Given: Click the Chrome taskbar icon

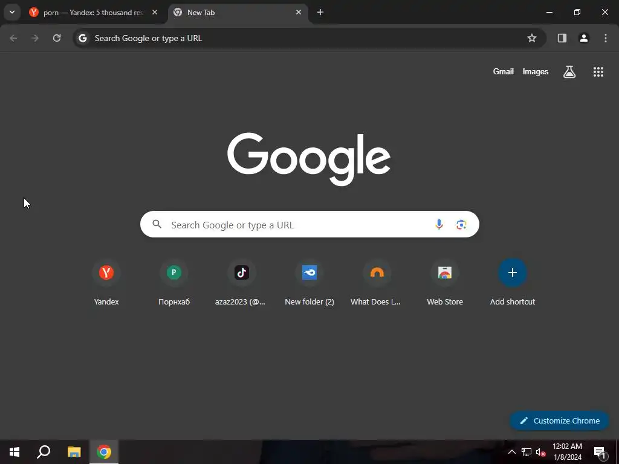Looking at the screenshot, I should pos(104,452).
